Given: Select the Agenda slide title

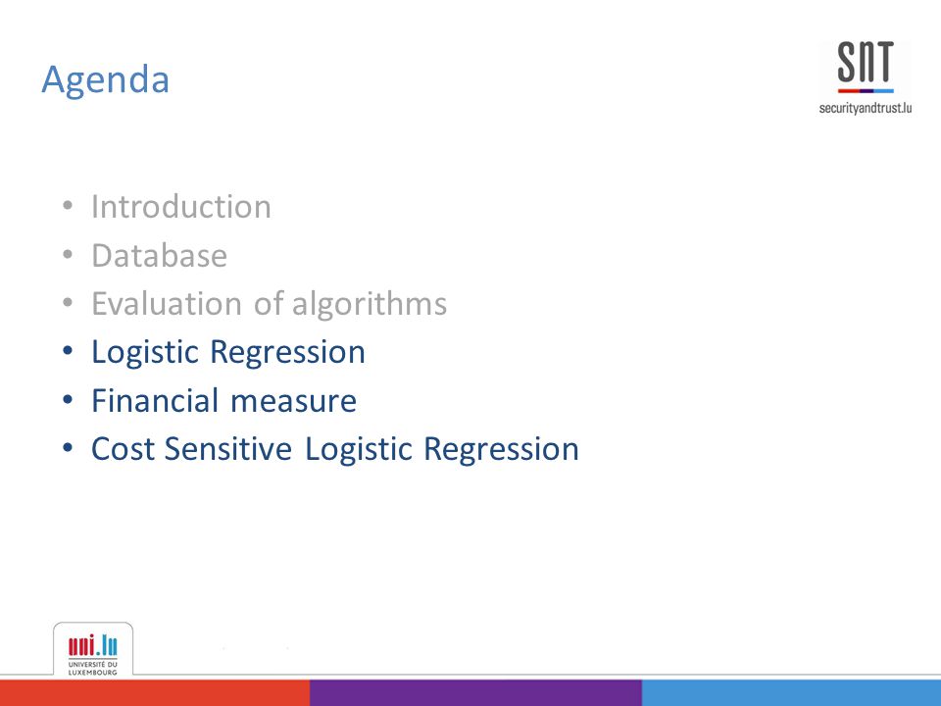Looking at the screenshot, I should [x=106, y=79].
